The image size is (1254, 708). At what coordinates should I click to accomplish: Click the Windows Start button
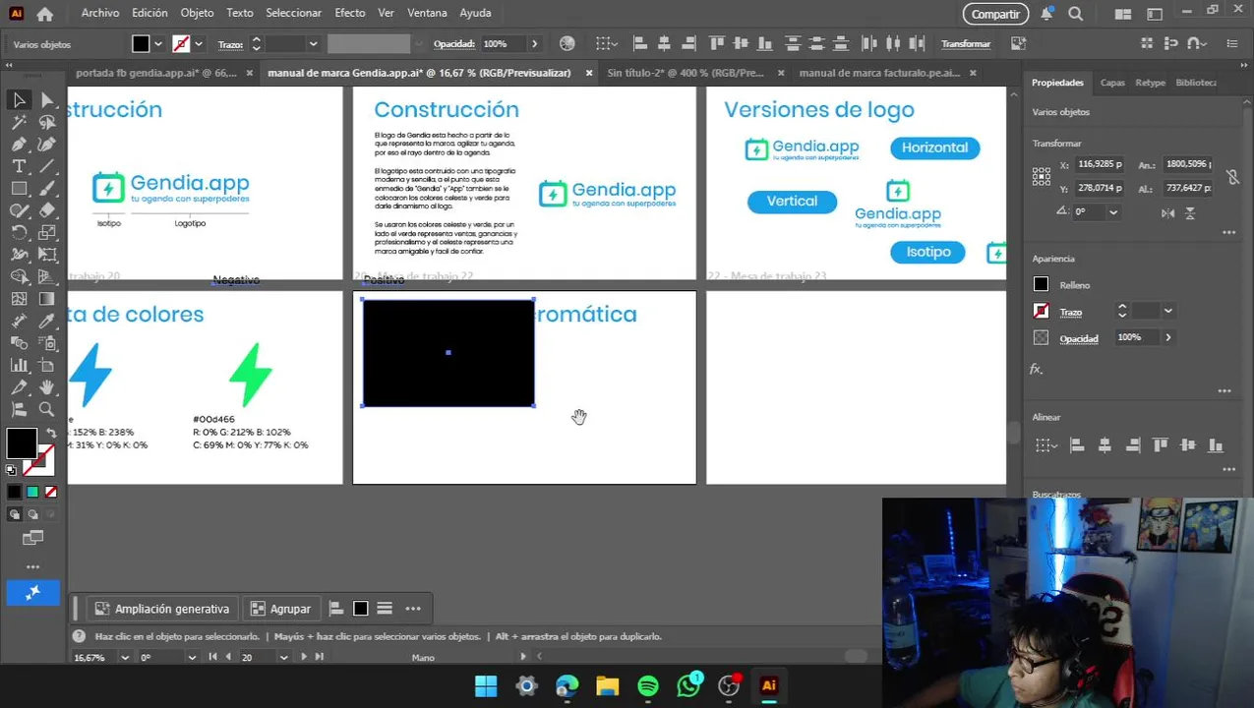(x=486, y=686)
